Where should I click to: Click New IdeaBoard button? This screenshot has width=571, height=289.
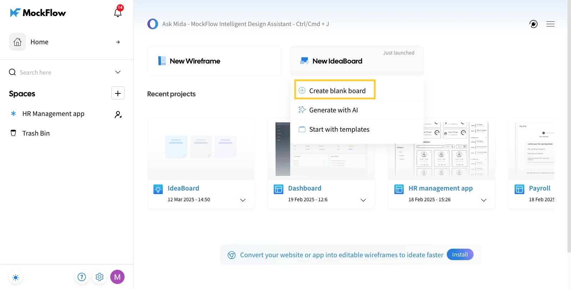357,61
